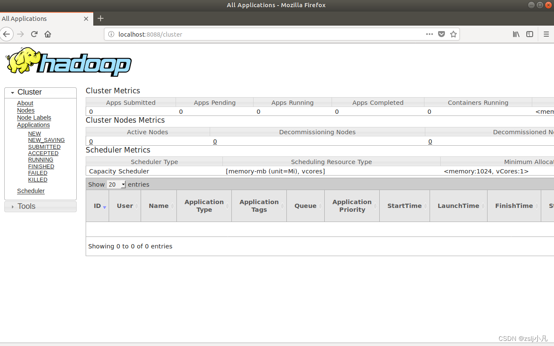This screenshot has height=346, width=554.
Task: Filter applications by FINISHED state
Action: (x=41, y=167)
